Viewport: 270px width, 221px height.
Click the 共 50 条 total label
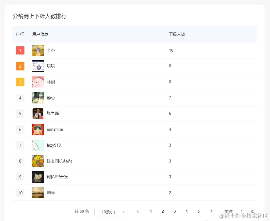coord(82,211)
